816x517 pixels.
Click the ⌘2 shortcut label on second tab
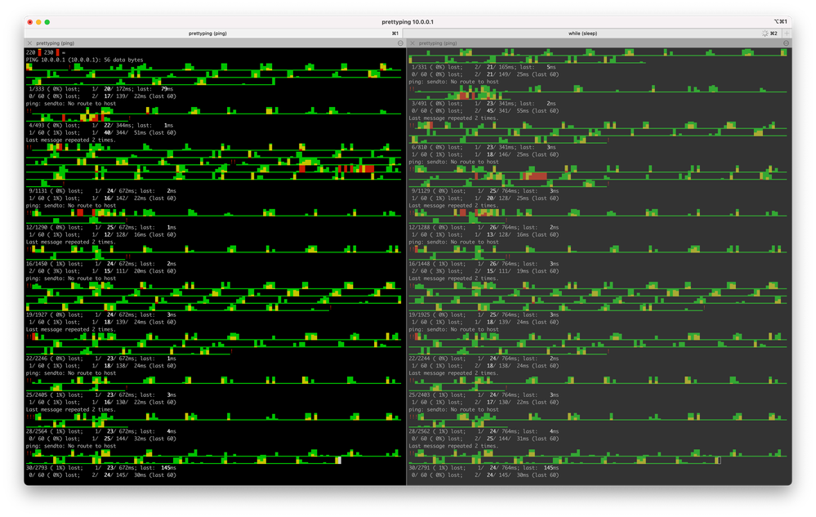click(x=774, y=33)
